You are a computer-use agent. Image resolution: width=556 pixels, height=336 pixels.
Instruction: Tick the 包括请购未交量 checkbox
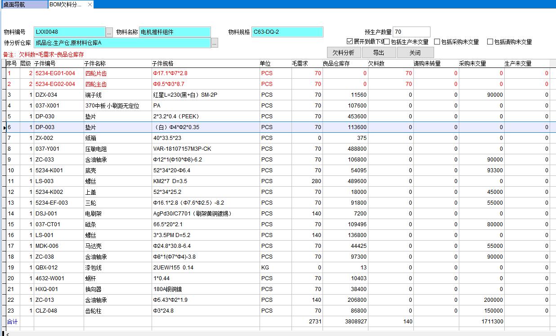(x=490, y=42)
